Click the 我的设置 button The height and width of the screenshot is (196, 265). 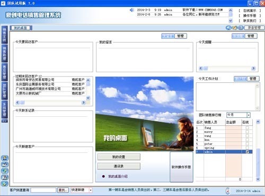click(x=119, y=157)
